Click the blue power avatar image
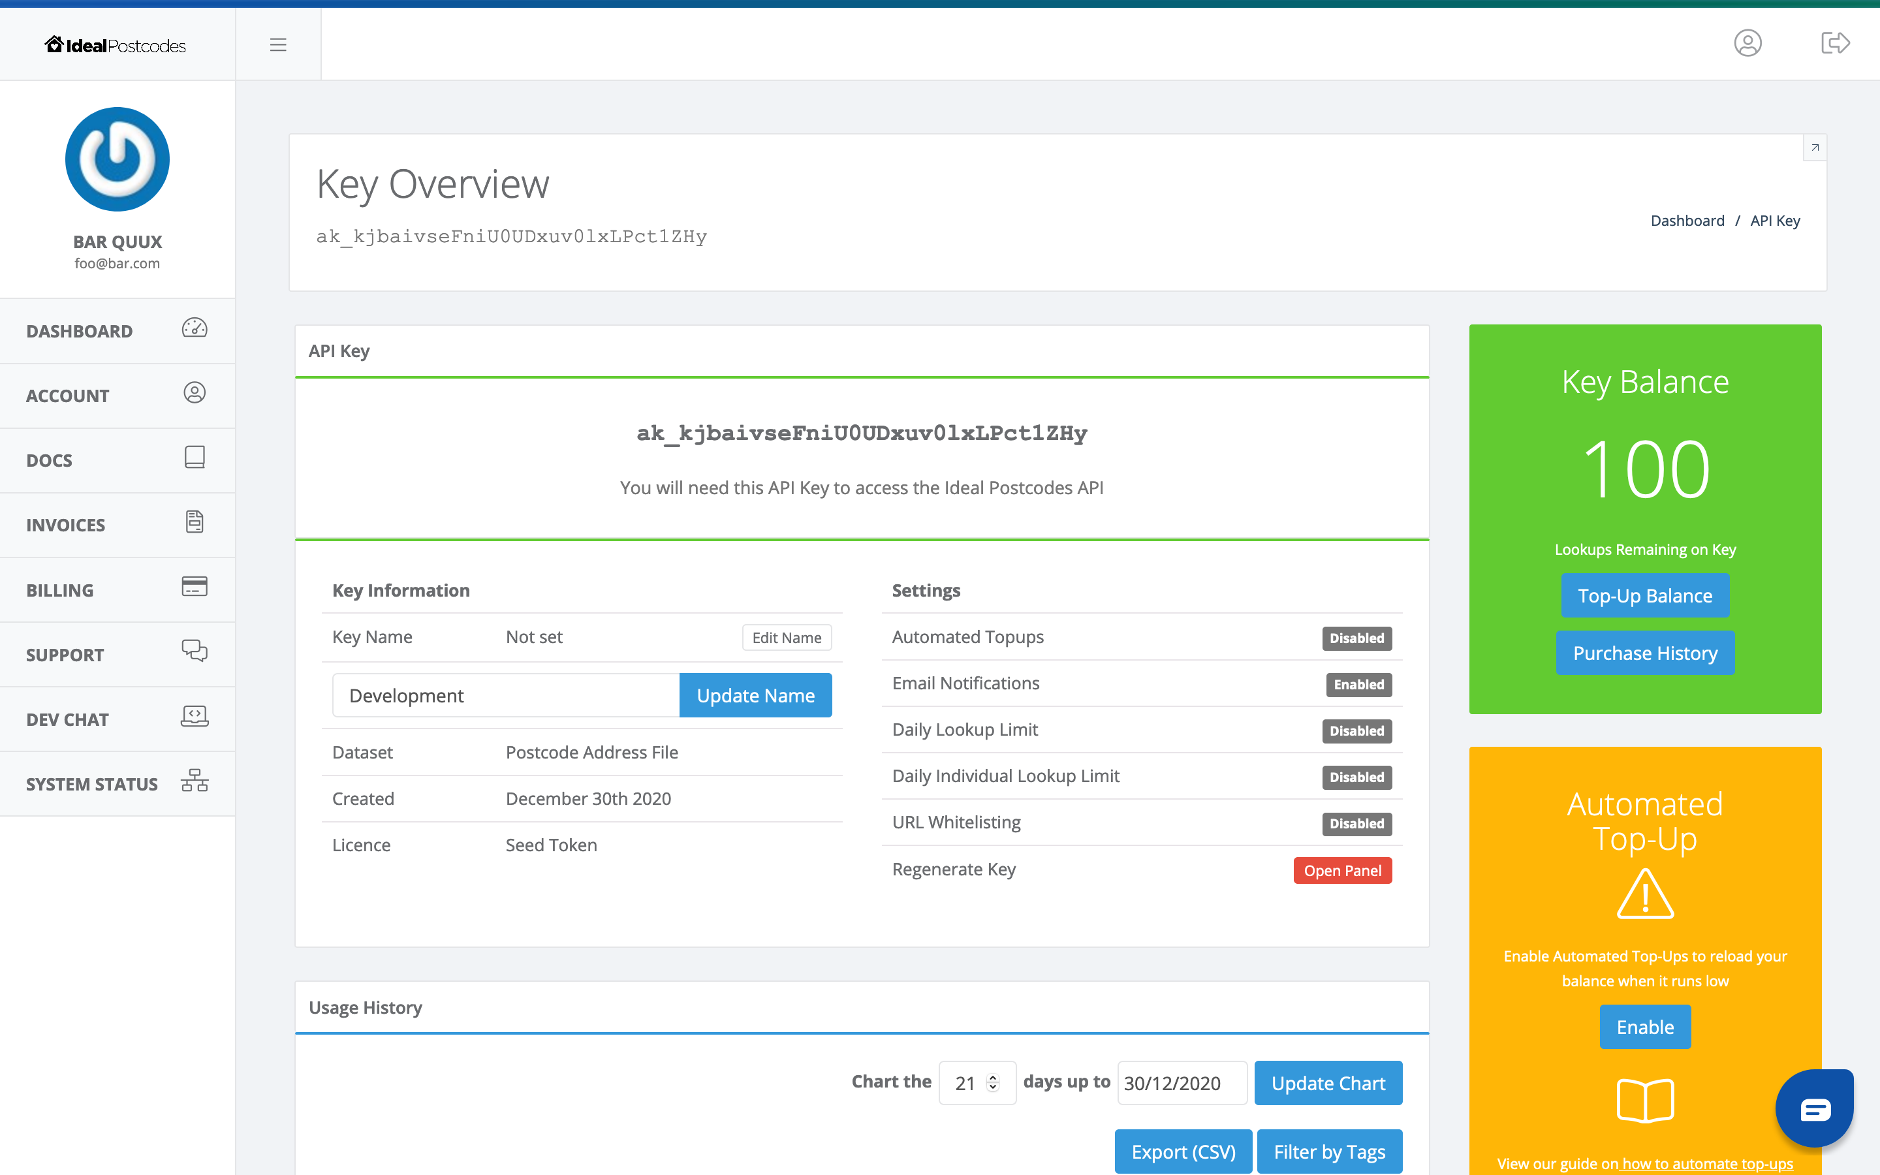Viewport: 1880px width, 1175px height. pyautogui.click(x=117, y=159)
